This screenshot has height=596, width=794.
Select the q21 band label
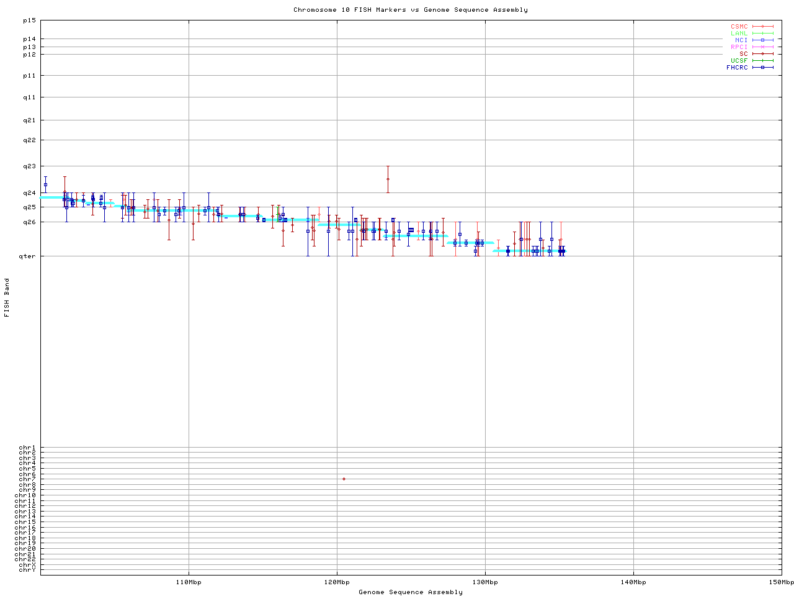click(29, 120)
